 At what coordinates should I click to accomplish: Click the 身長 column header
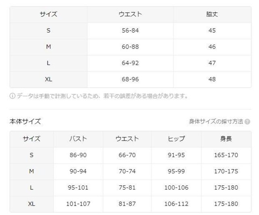click(x=226, y=138)
